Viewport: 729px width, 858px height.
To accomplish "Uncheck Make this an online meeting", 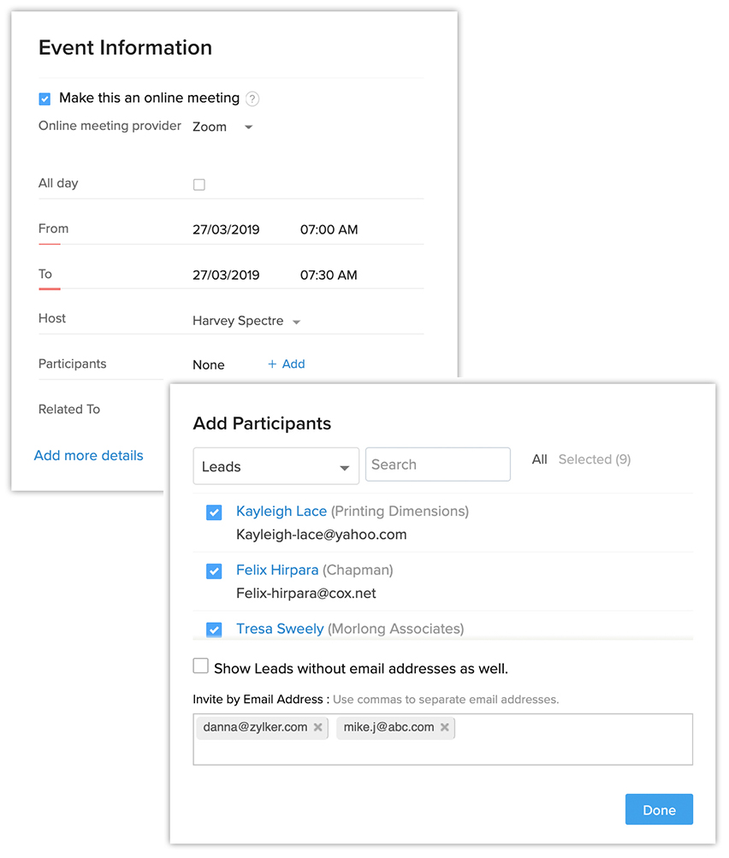I will click(45, 99).
